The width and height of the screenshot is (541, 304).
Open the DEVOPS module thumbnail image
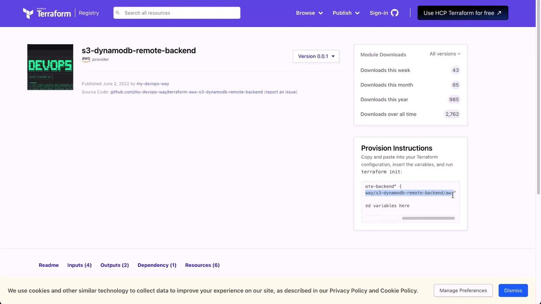click(50, 67)
